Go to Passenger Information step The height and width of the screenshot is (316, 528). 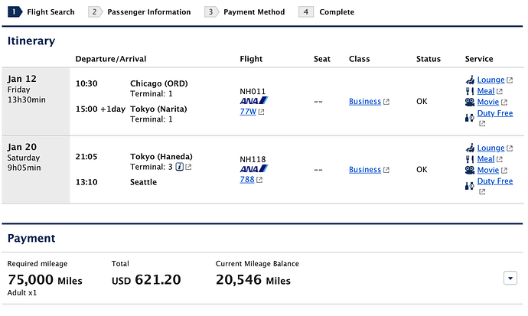coord(139,11)
